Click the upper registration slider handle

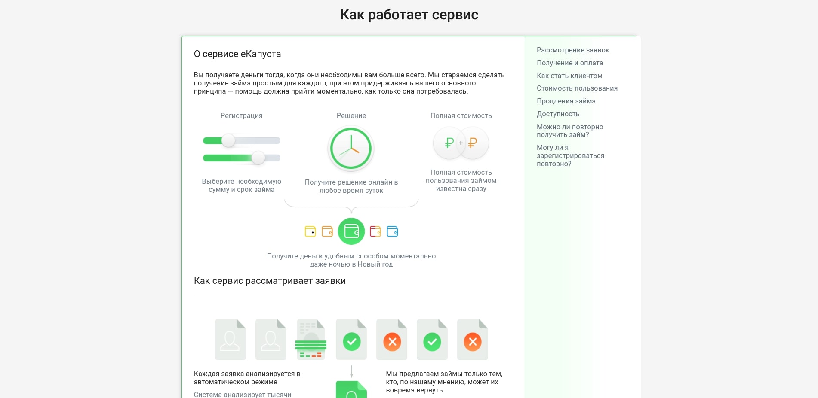228,140
